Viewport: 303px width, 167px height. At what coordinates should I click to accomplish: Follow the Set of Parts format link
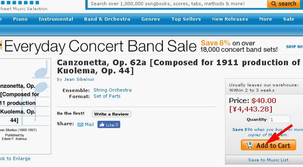click(107, 96)
